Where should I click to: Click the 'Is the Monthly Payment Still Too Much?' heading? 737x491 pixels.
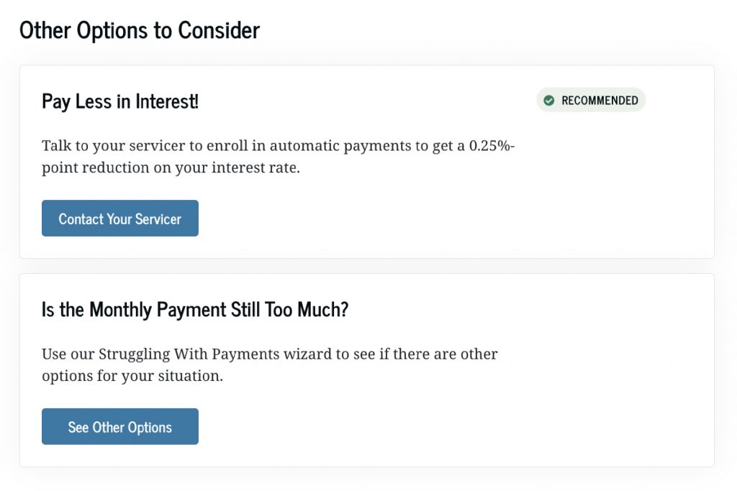[x=195, y=309]
